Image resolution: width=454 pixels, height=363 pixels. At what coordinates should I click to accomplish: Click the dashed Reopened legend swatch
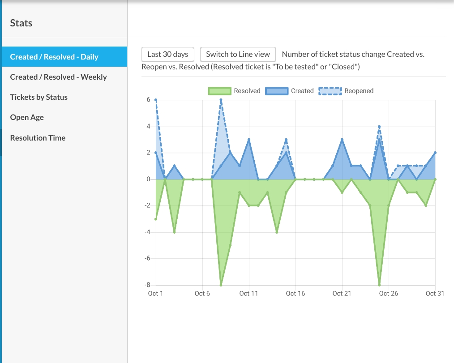pos(330,91)
